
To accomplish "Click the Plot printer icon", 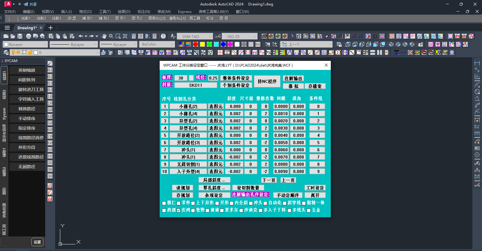I will (x=29, y=36).
